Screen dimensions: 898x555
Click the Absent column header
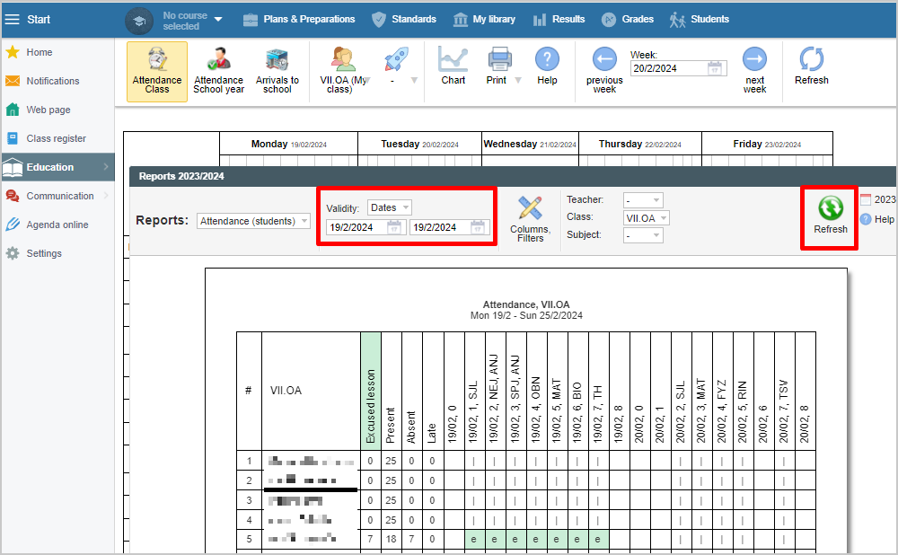pyautogui.click(x=411, y=391)
